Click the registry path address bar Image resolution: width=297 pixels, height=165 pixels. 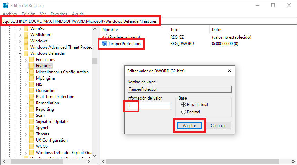[148, 21]
